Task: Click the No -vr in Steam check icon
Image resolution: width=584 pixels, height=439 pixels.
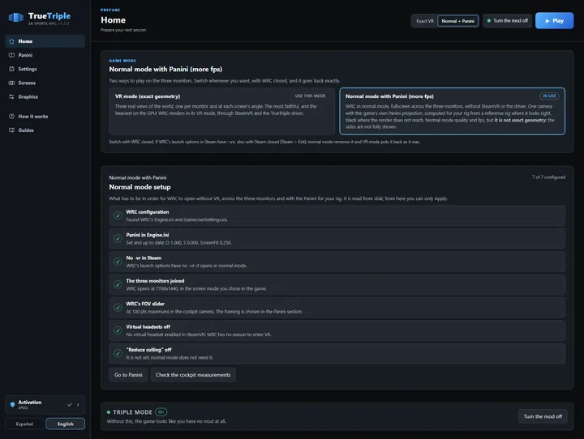Action: (118, 262)
